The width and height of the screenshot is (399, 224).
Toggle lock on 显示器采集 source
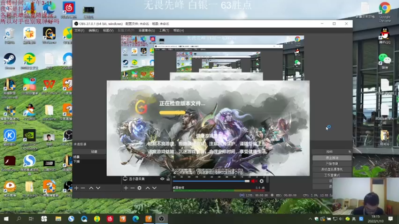[168, 179]
